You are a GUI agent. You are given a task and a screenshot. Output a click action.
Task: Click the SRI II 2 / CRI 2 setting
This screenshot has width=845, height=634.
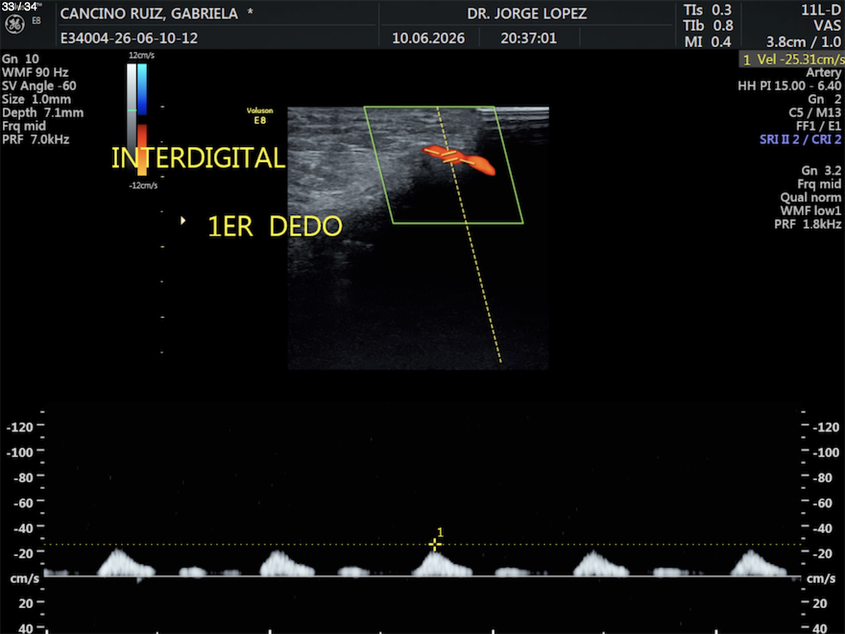coord(800,139)
